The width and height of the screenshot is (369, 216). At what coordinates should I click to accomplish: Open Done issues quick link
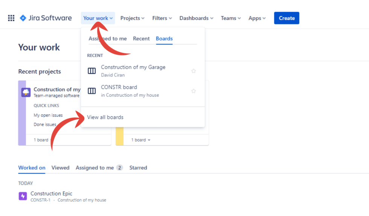tap(45, 124)
